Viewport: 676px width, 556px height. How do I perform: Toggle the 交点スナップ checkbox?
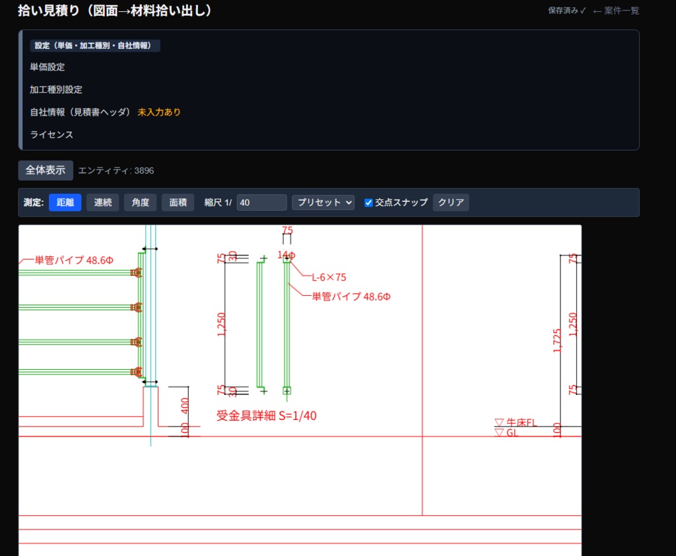368,203
